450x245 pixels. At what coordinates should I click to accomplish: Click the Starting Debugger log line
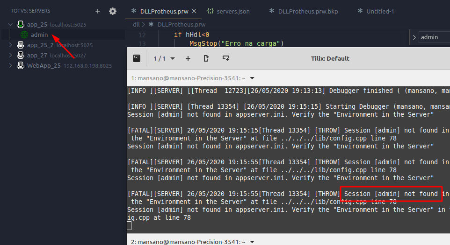289,106
